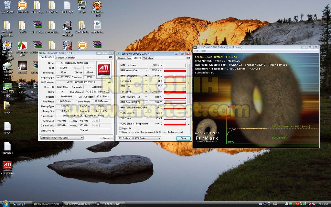Open the Fraps desktop shortcut
This screenshot has width=331, height=207.
(x=82, y=5)
